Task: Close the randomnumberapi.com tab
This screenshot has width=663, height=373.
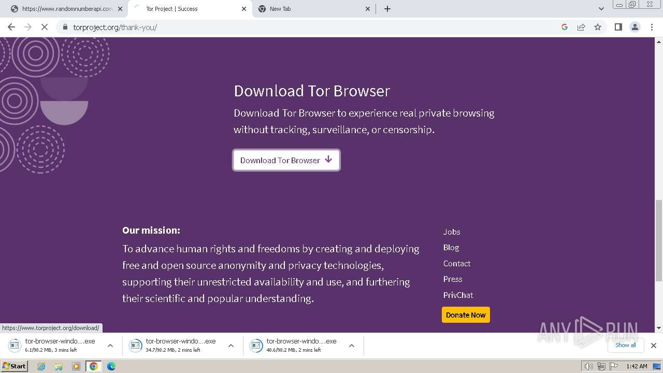Action: pos(120,9)
